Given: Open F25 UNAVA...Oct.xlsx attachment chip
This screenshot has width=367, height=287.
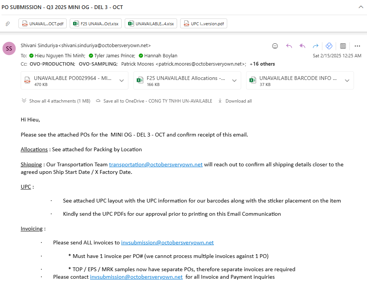Looking at the screenshot, I should pyautogui.click(x=96, y=23).
